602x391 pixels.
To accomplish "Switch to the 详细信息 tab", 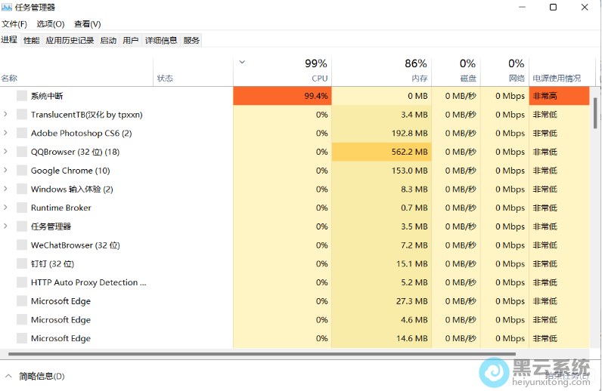I will coord(161,40).
